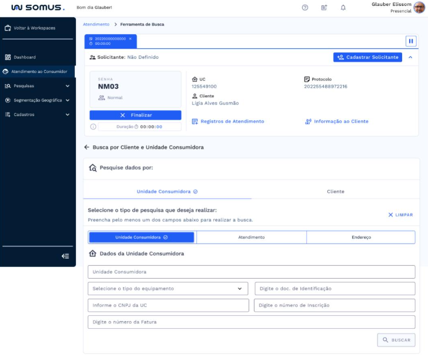Select the Atendimento search type option
The height and width of the screenshot is (357, 428).
point(251,237)
